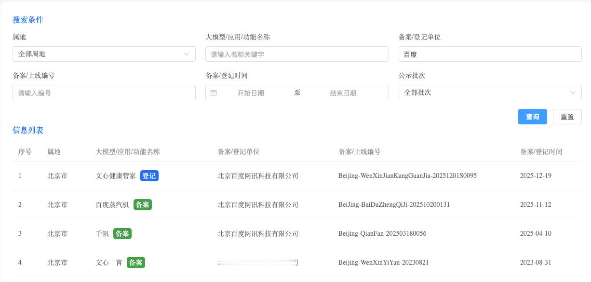The image size is (591, 282).
Task: Click the 备案/登记单位 table column header
Action: click(x=239, y=152)
